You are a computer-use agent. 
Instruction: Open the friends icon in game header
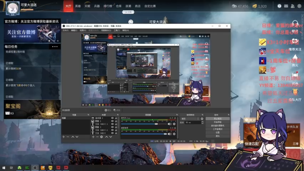[293, 6]
